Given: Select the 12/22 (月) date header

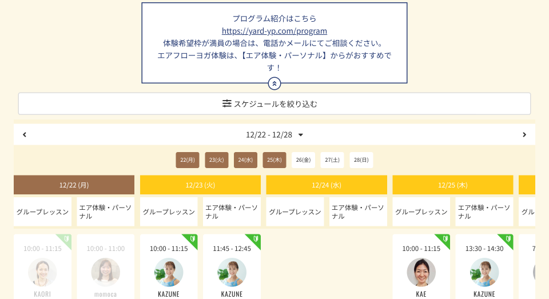Looking at the screenshot, I should click(74, 185).
